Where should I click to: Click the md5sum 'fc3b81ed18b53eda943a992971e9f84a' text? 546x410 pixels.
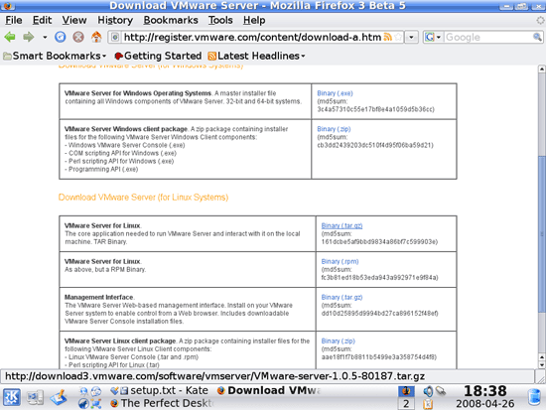pos(379,278)
